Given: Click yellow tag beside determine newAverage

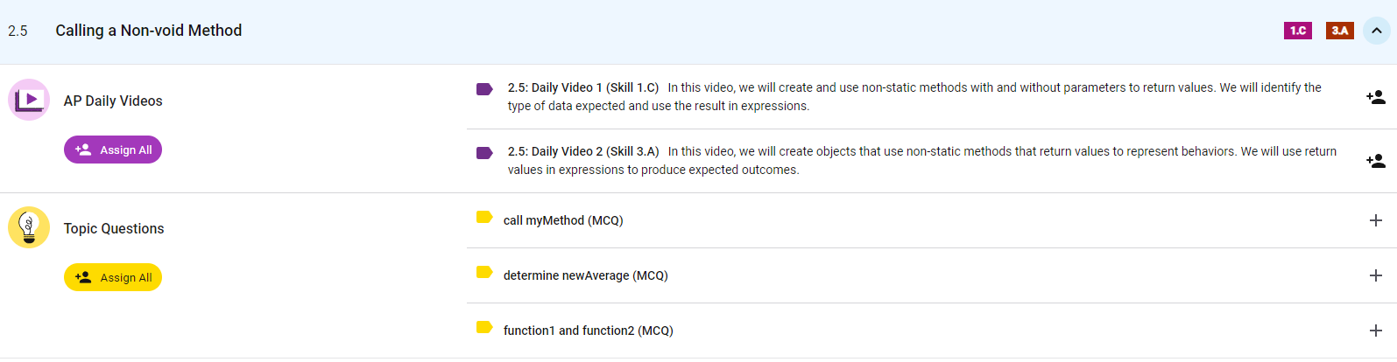Looking at the screenshot, I should (x=484, y=272).
